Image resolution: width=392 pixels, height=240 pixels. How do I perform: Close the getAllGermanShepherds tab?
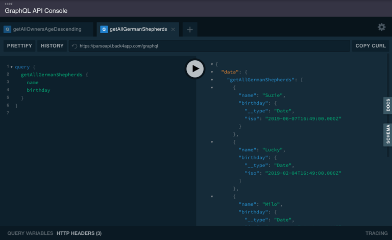coord(173,29)
